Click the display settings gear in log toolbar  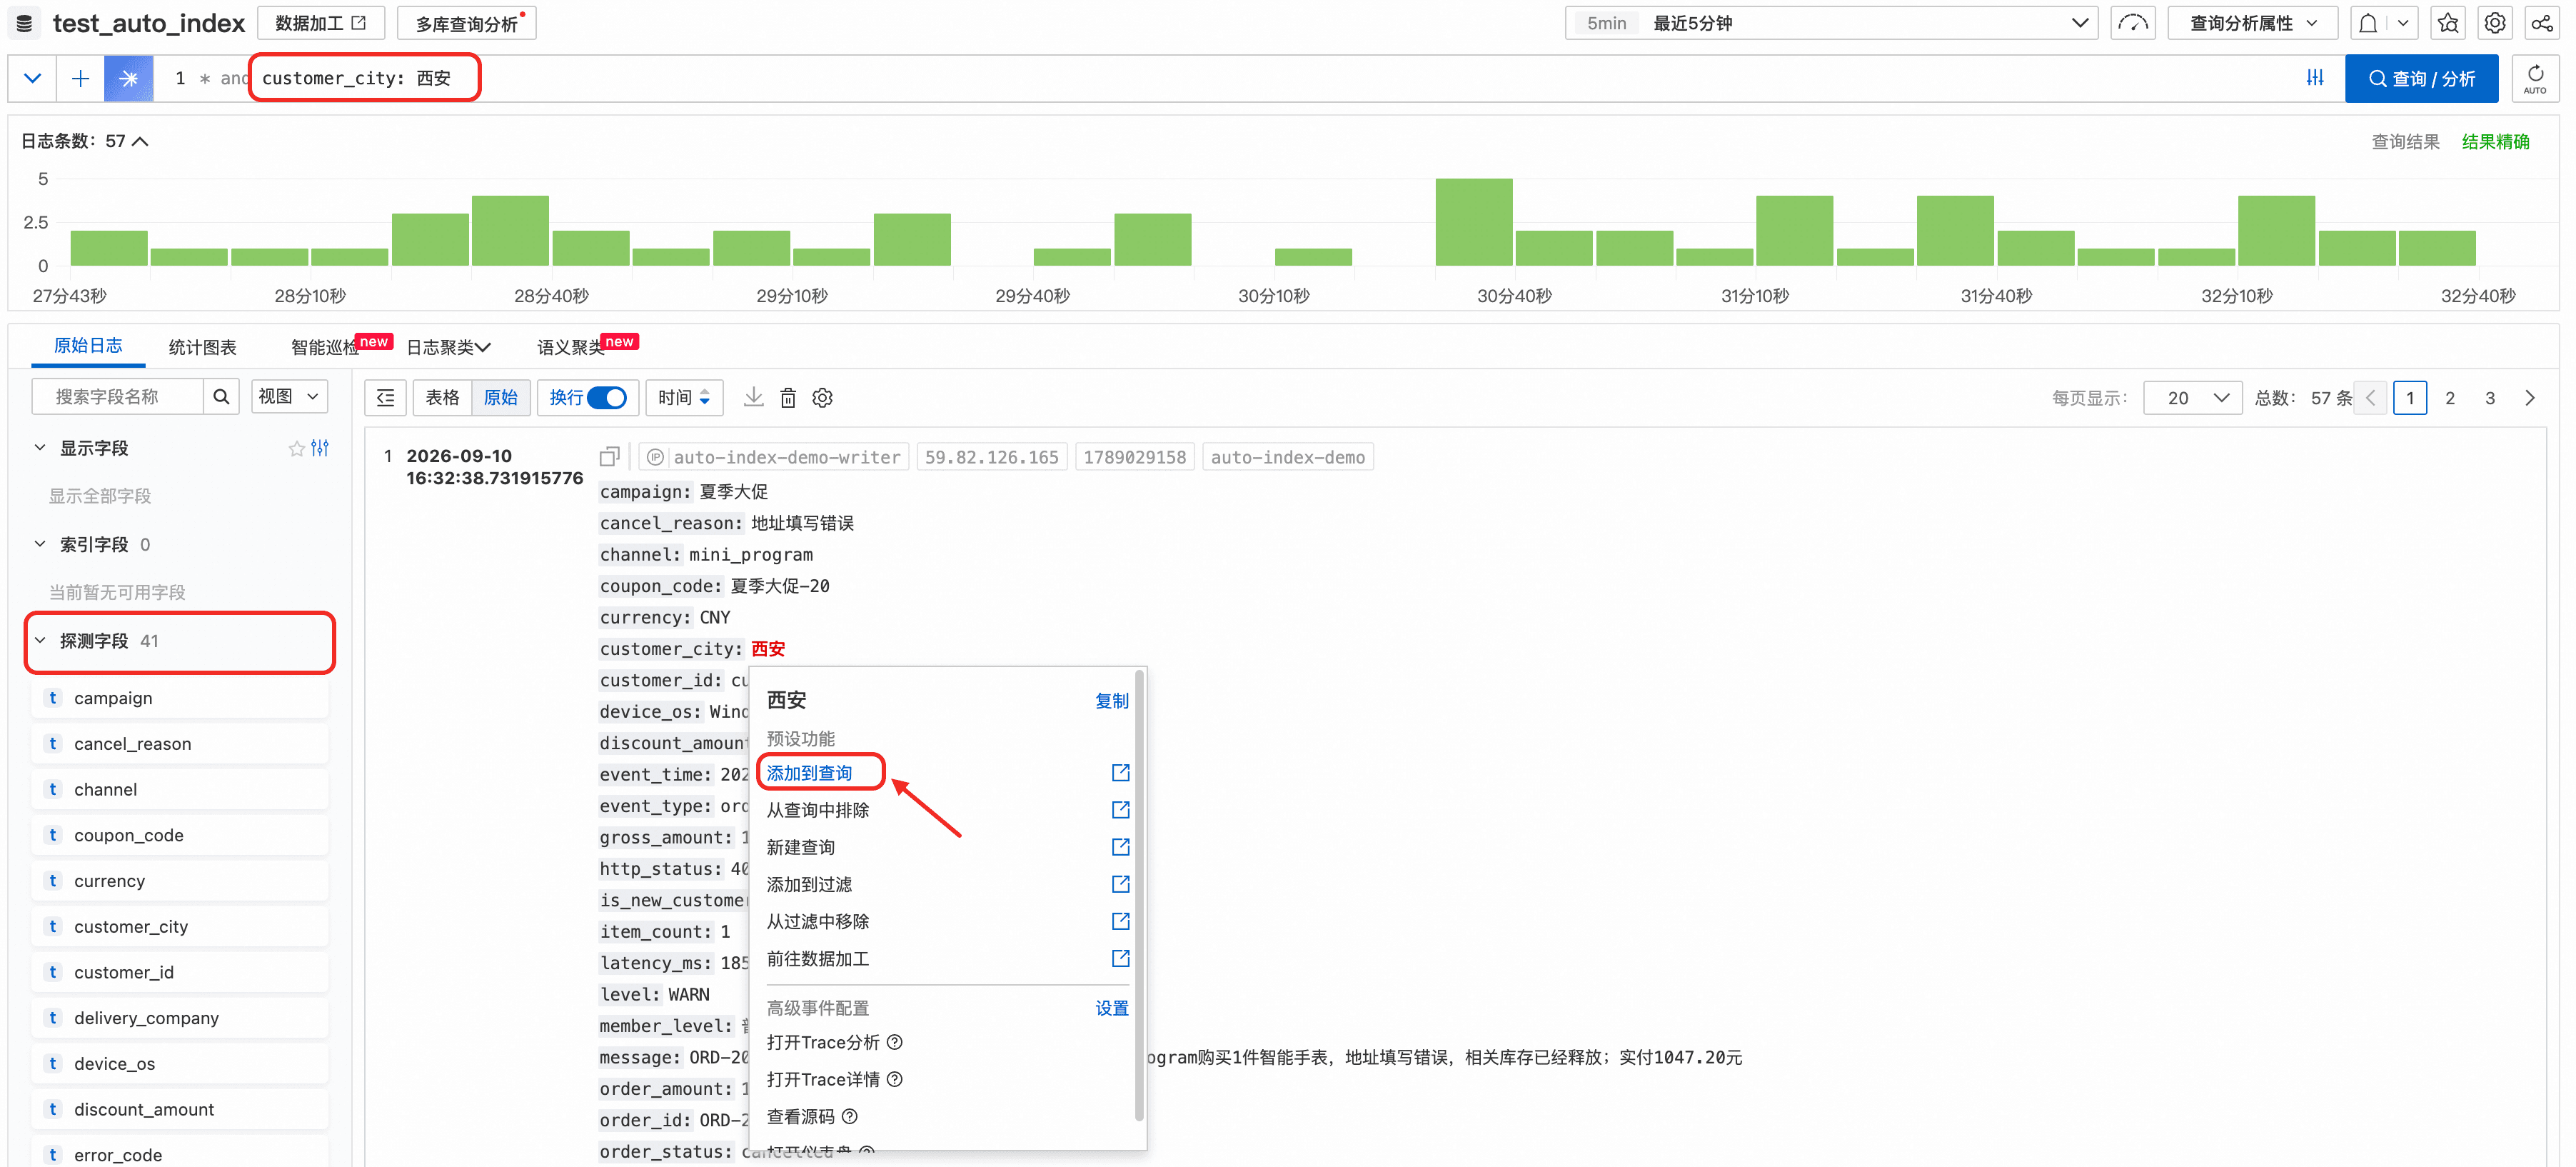click(x=822, y=397)
